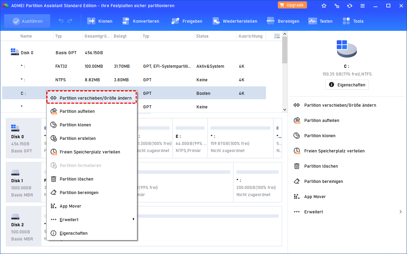Click the App Mover icon in context menu
The width and height of the screenshot is (407, 254).
tap(53, 206)
